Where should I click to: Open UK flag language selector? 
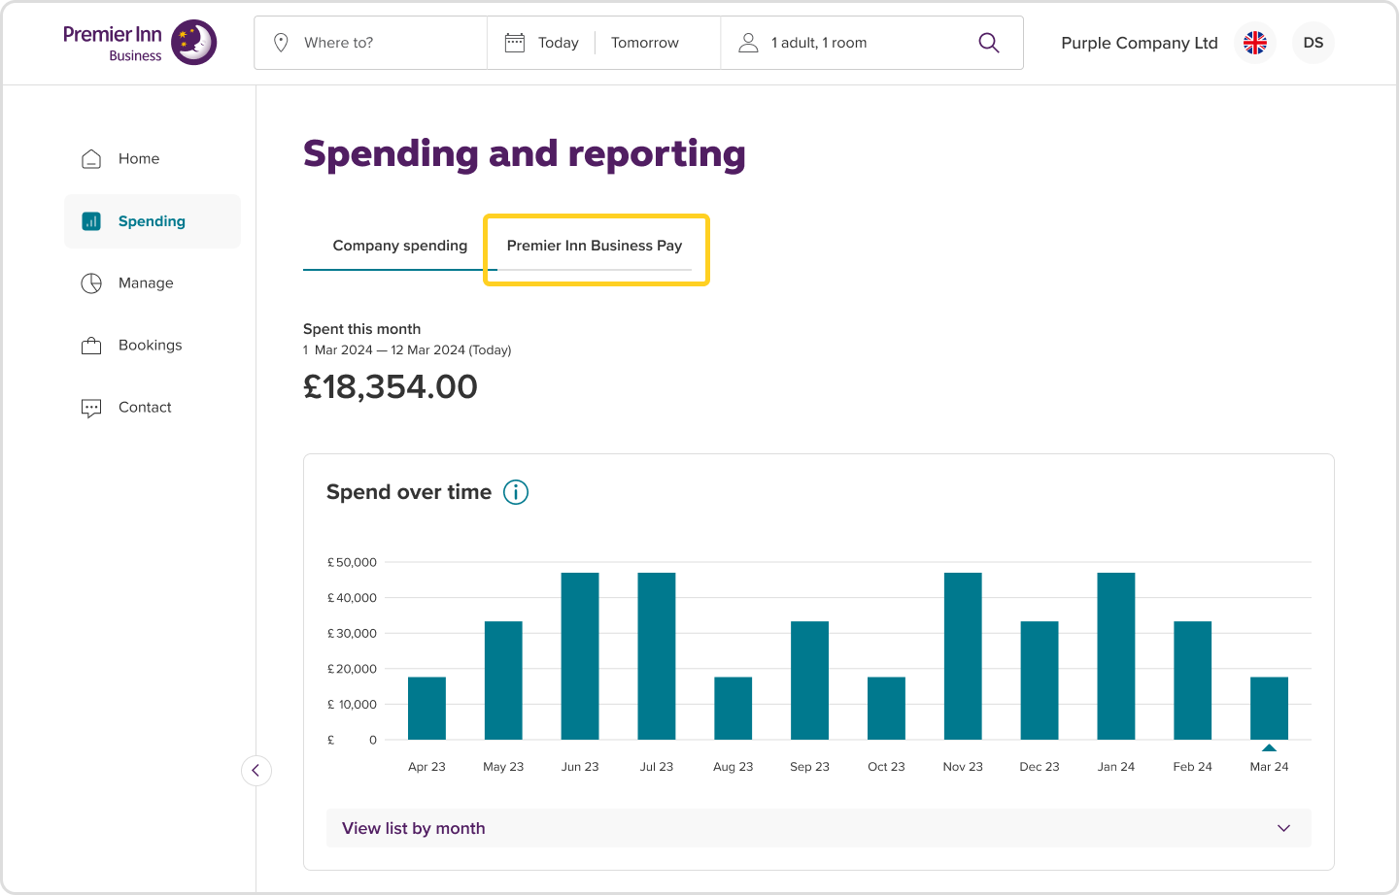[x=1255, y=43]
